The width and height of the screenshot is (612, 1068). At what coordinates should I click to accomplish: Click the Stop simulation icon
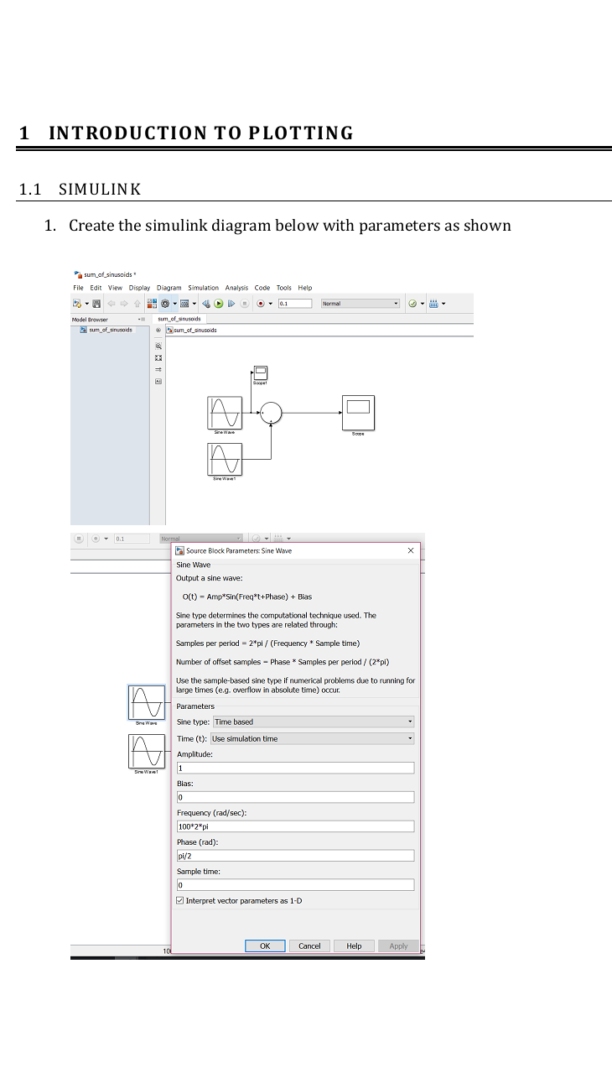click(x=244, y=303)
